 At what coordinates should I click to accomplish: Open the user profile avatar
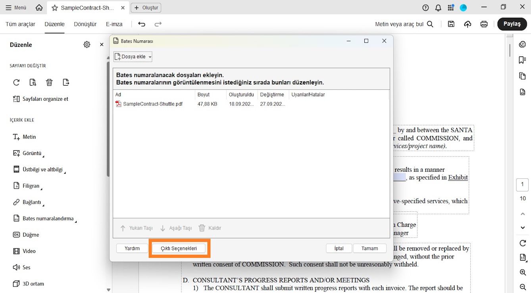tap(463, 8)
